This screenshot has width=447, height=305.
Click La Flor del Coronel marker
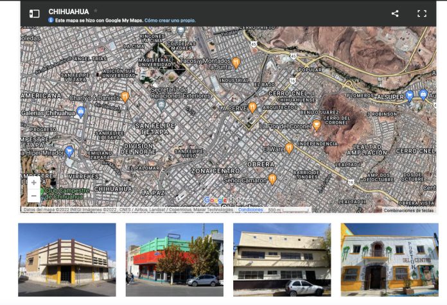click(x=316, y=125)
